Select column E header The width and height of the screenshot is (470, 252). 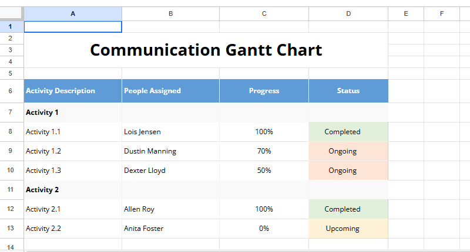coord(406,13)
